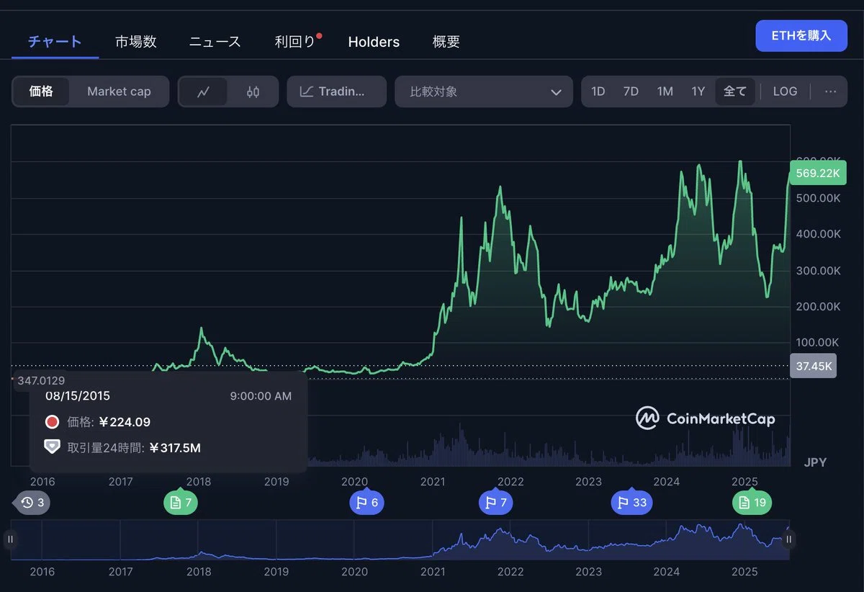
Task: Open the blue flag event badge 33
Action: (632, 503)
